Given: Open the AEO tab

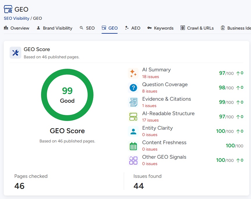Looking at the screenshot, I should point(132,28).
